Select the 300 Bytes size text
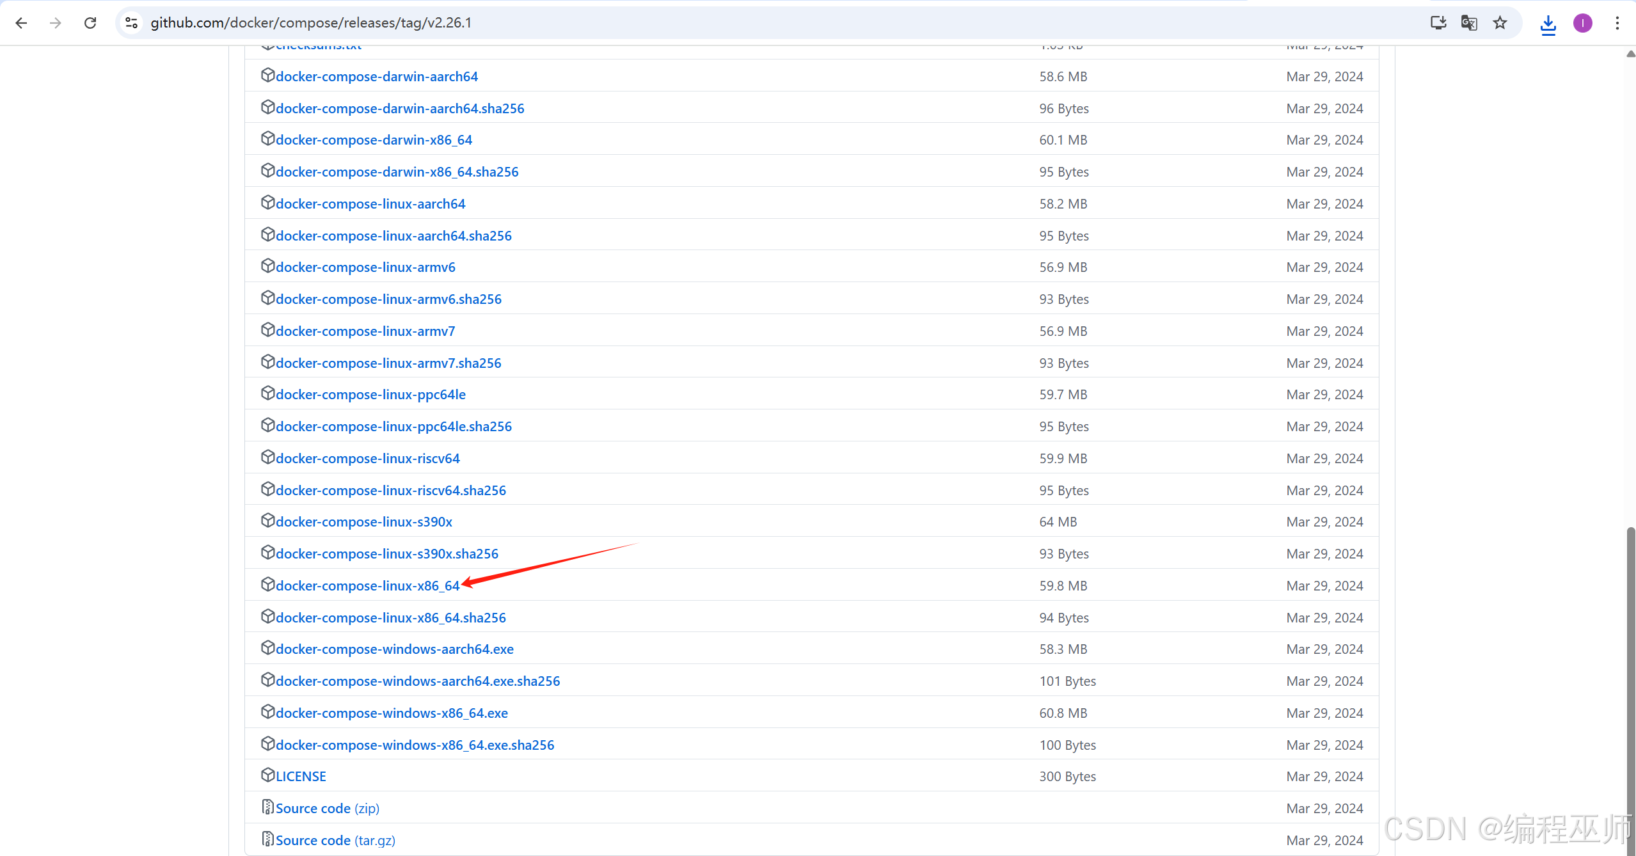 (1068, 777)
